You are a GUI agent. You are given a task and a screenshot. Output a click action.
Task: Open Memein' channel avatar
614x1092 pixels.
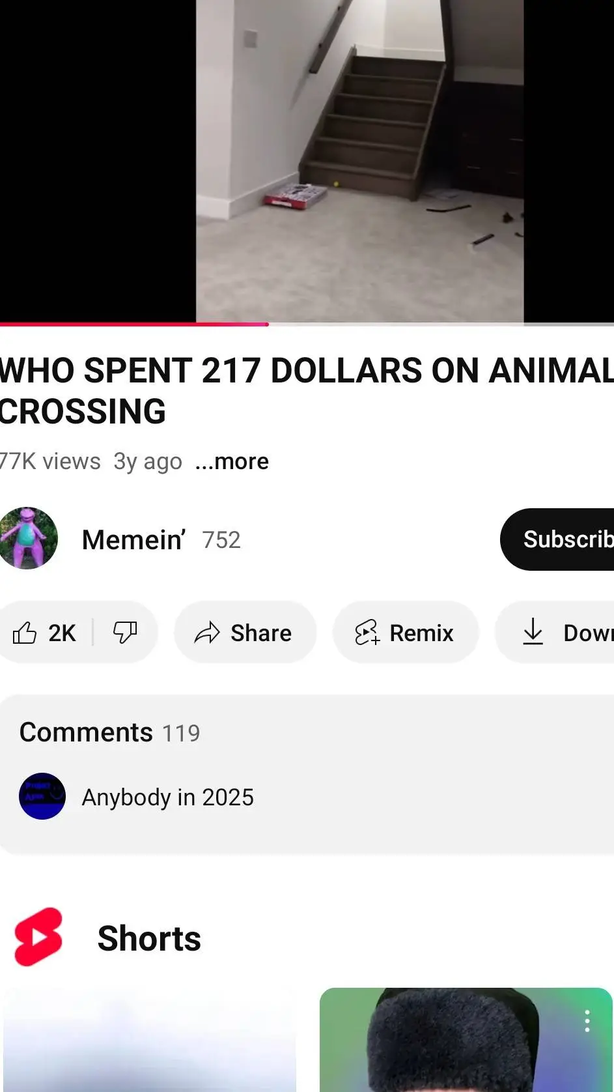click(28, 539)
